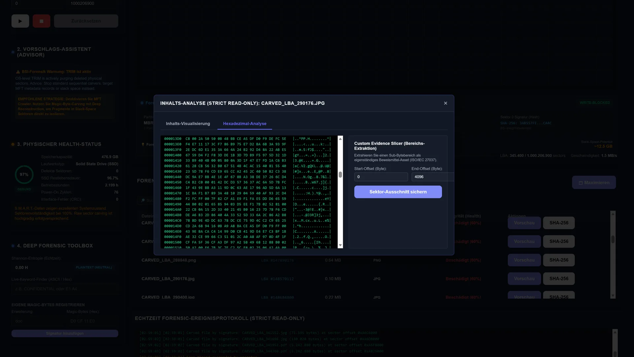This screenshot has height=357, width=634.
Task: Select hex row at offset 00001400
Action: pos(247,155)
